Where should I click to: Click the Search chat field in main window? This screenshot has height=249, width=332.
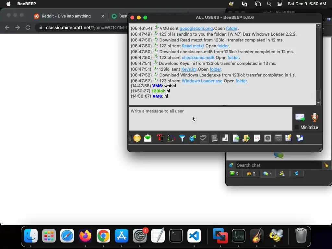(279, 165)
